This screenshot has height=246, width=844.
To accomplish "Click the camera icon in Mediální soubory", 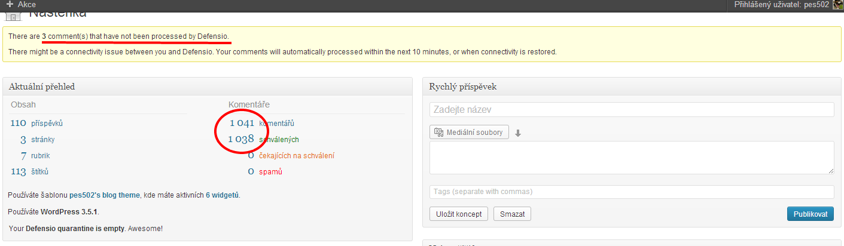I will 438,132.
